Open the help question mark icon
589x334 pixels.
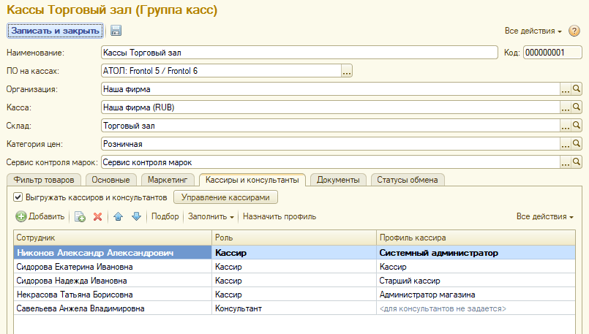click(574, 31)
